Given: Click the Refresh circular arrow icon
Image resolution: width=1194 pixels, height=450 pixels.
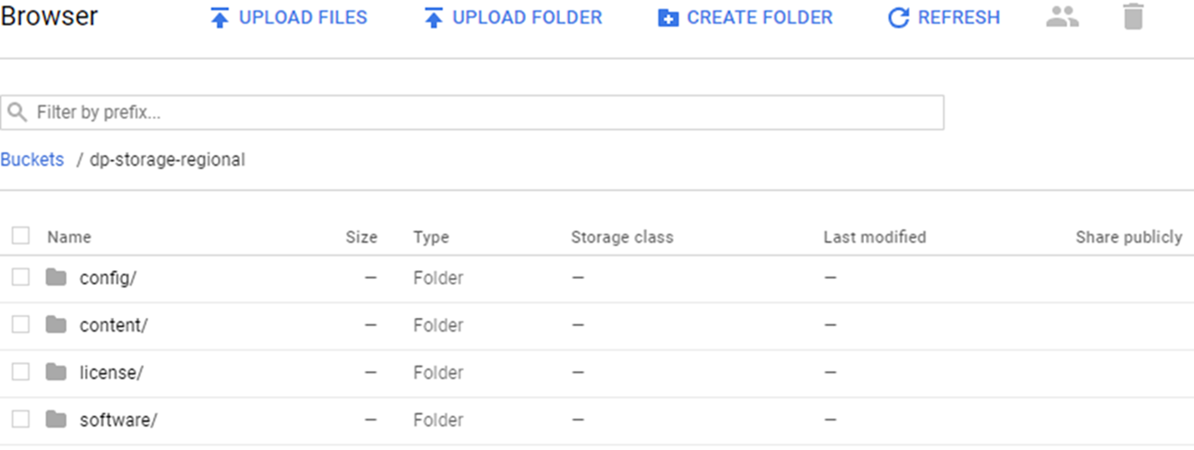Looking at the screenshot, I should pyautogui.click(x=898, y=18).
